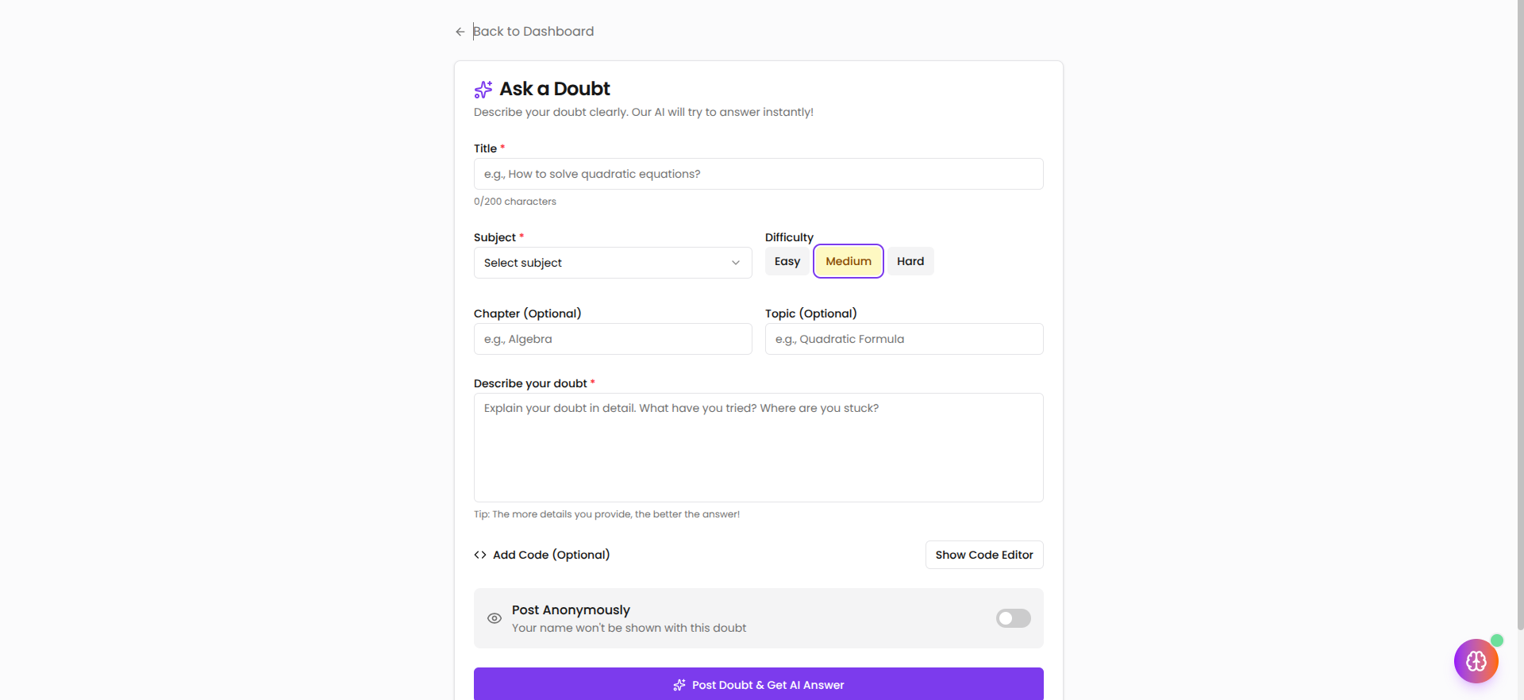The height and width of the screenshot is (700, 1524).
Task: Select Hard difficulty
Action: pyautogui.click(x=910, y=261)
